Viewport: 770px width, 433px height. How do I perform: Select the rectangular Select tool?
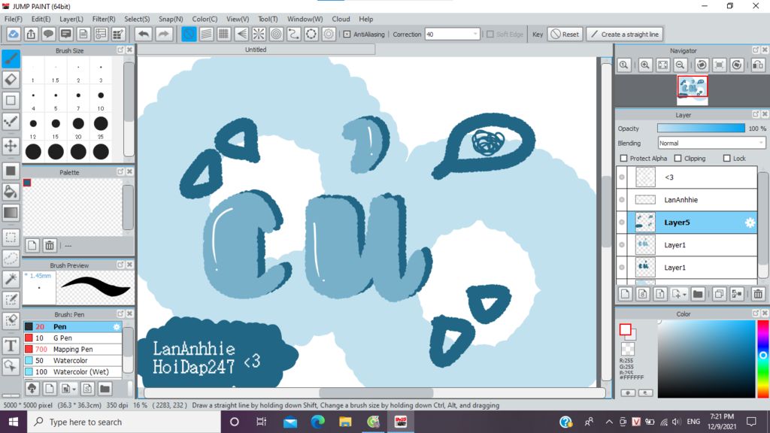point(11,238)
